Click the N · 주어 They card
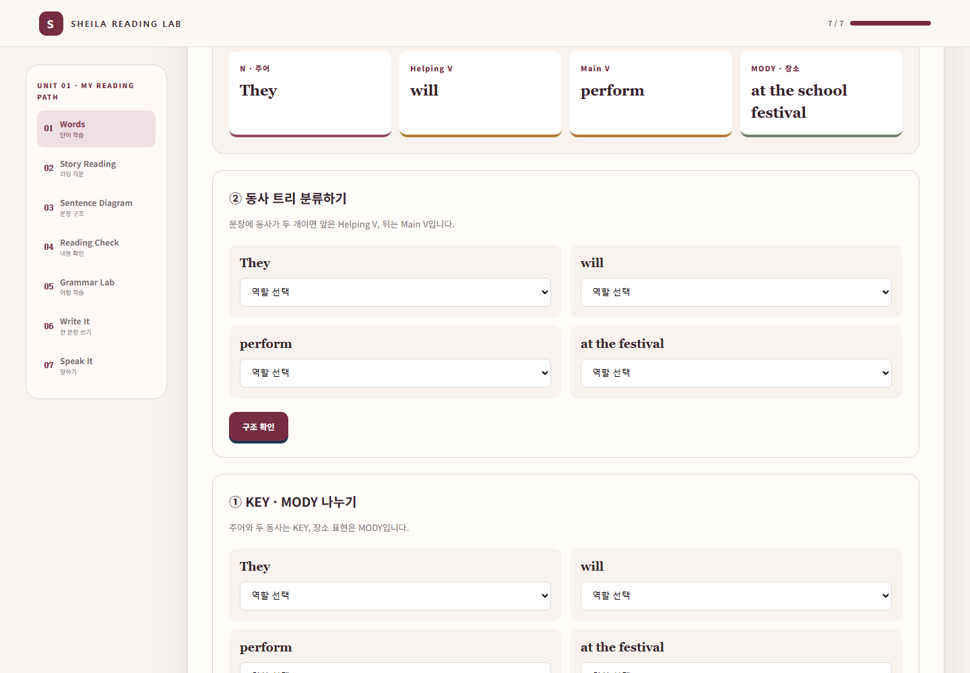The height and width of the screenshot is (673, 970). click(x=310, y=94)
